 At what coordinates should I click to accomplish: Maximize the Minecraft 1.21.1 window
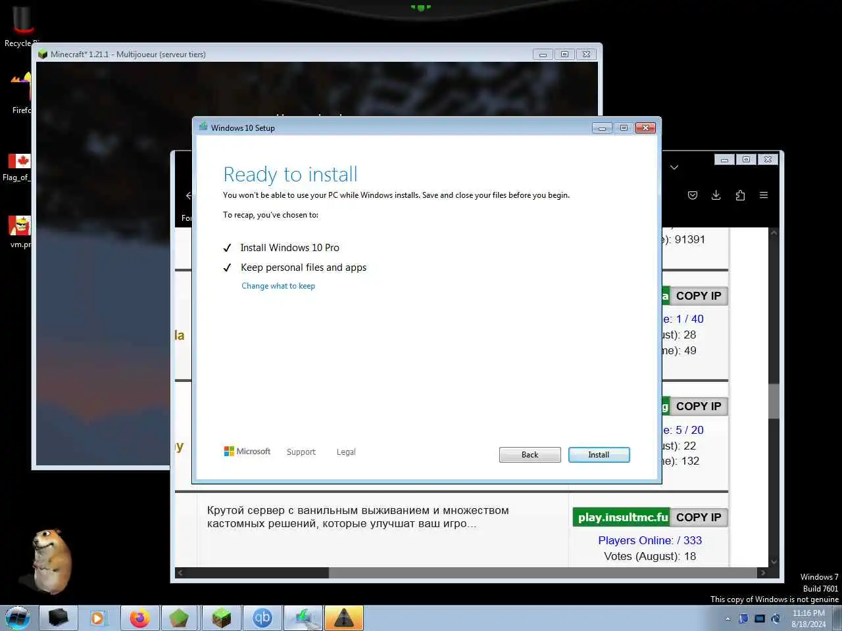click(x=564, y=54)
